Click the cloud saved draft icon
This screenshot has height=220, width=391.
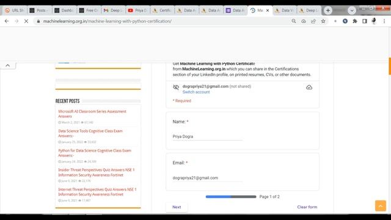click(309, 87)
